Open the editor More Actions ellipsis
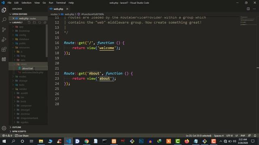This screenshot has height=145, width=259. point(254,9)
